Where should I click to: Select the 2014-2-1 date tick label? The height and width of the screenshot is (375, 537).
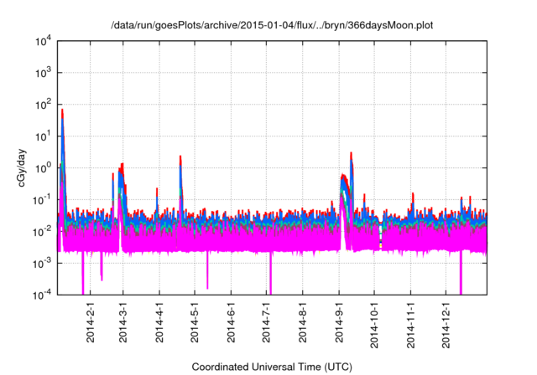(91, 323)
